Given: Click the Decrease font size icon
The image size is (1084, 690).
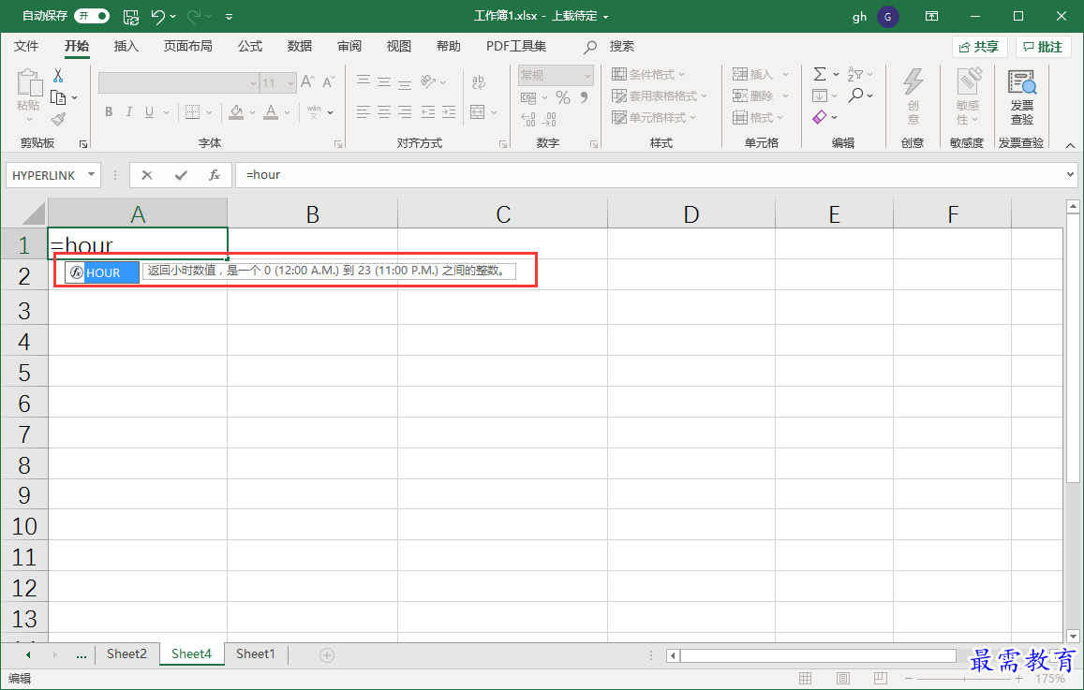Looking at the screenshot, I should pos(328,82).
